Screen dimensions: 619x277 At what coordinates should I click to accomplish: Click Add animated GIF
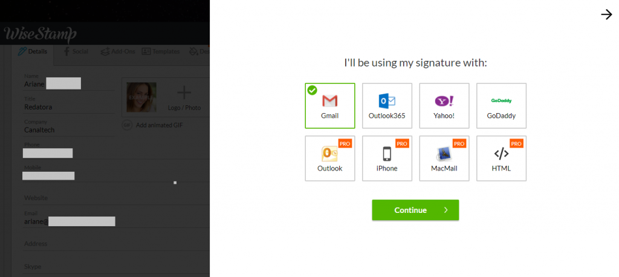pyautogui.click(x=159, y=125)
